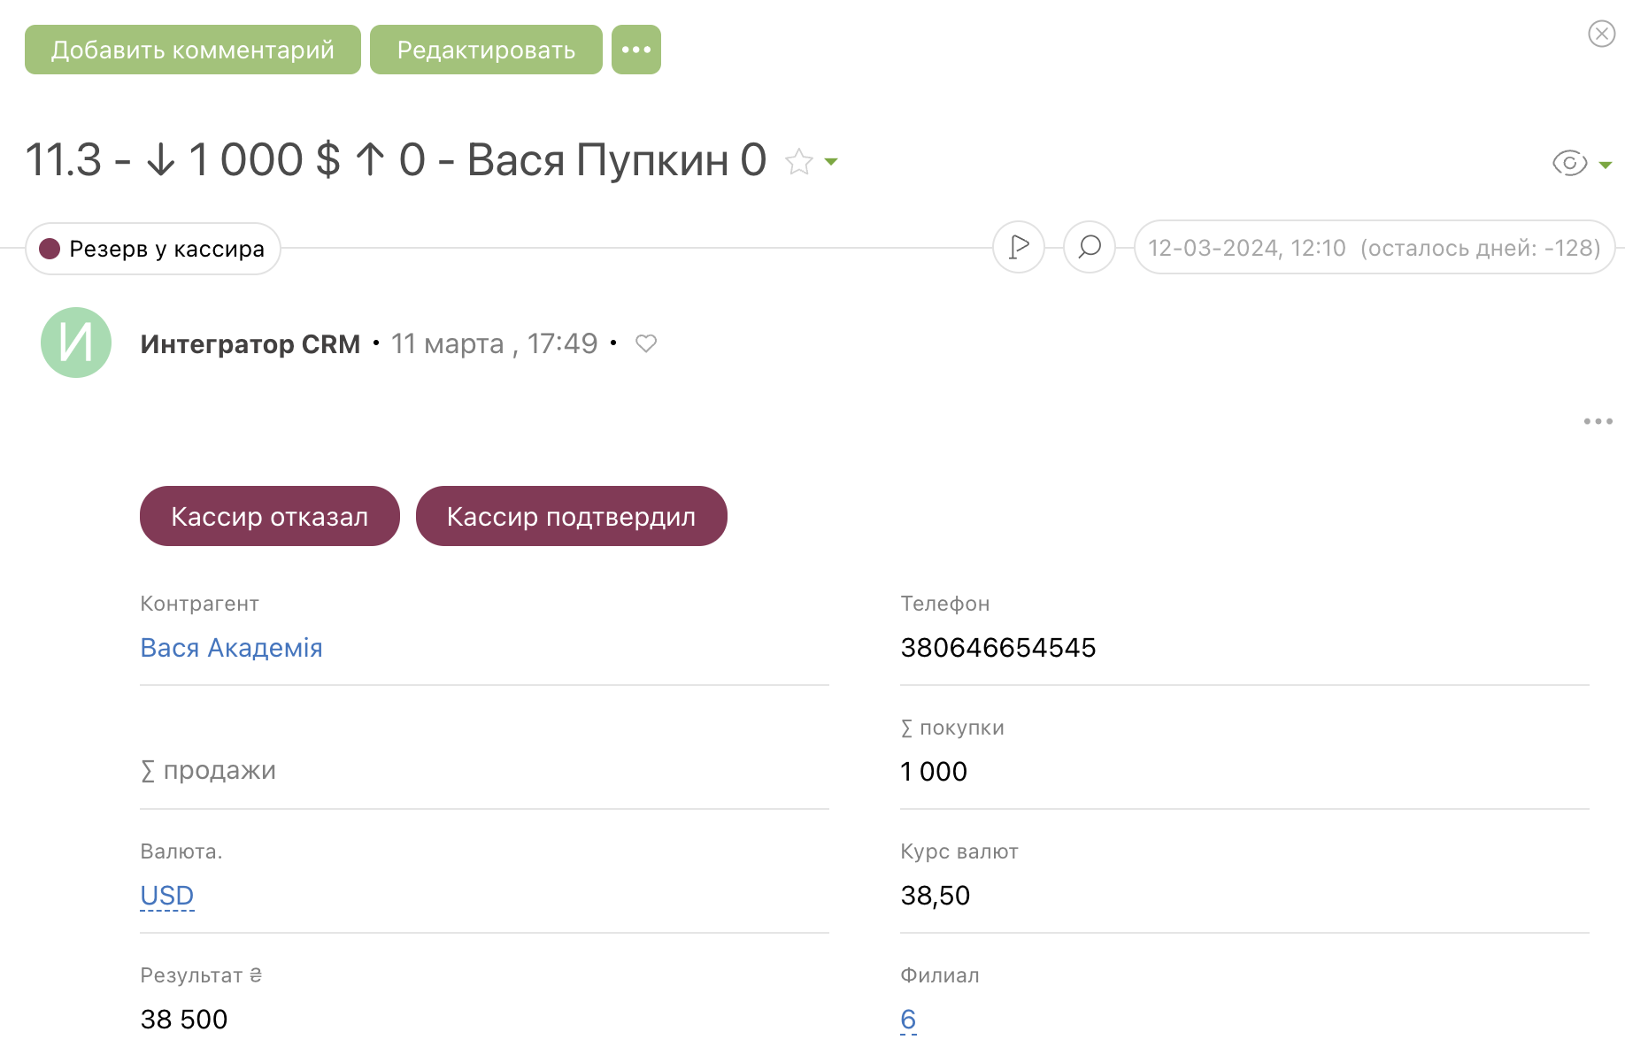This screenshot has height=1055, width=1625.
Task: Toggle the eye watch icon
Action: (x=1569, y=164)
